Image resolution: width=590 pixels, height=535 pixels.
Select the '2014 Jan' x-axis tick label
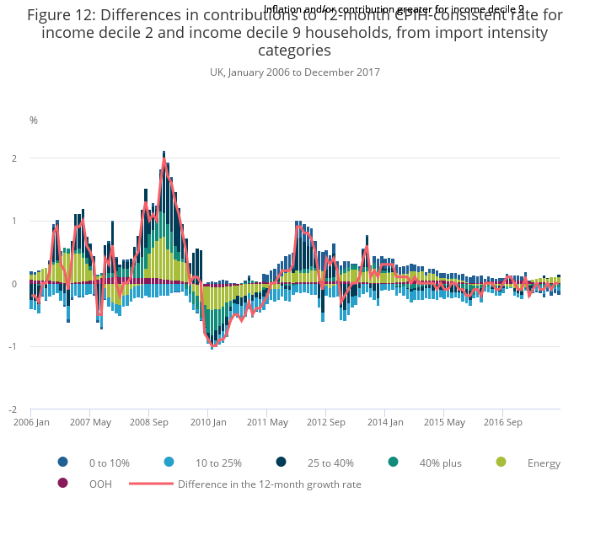pos(385,422)
